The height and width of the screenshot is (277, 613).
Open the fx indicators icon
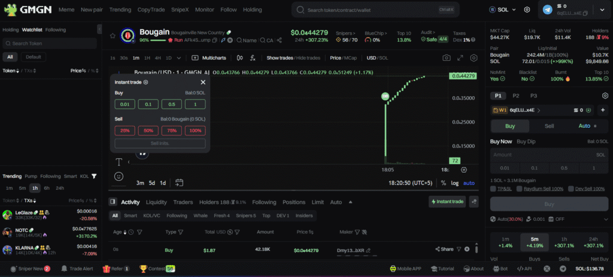click(x=253, y=58)
